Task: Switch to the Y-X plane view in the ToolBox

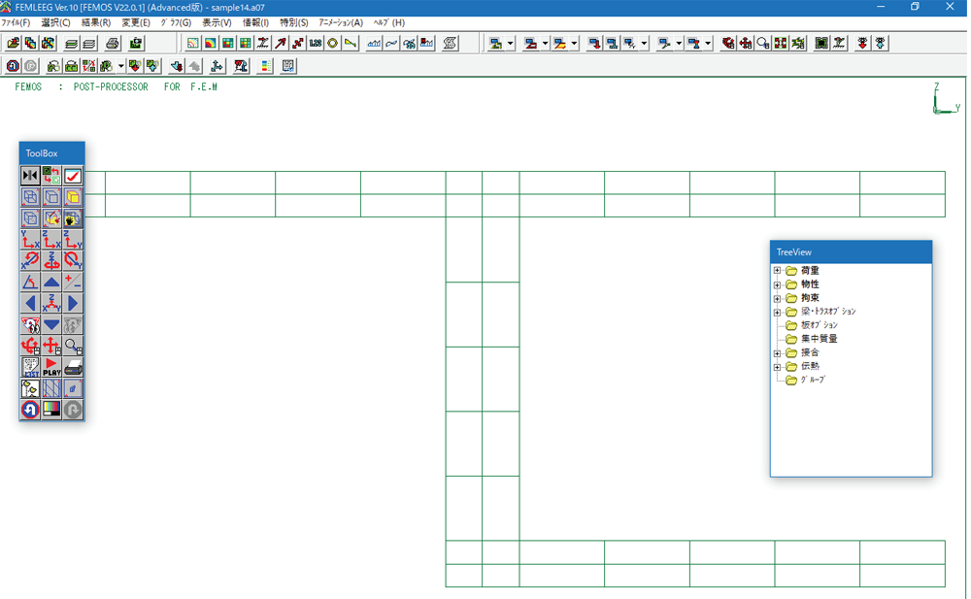Action: pyautogui.click(x=30, y=240)
